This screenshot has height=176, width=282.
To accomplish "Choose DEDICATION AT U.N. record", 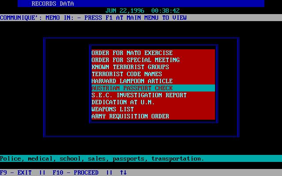I will [x=153, y=102].
